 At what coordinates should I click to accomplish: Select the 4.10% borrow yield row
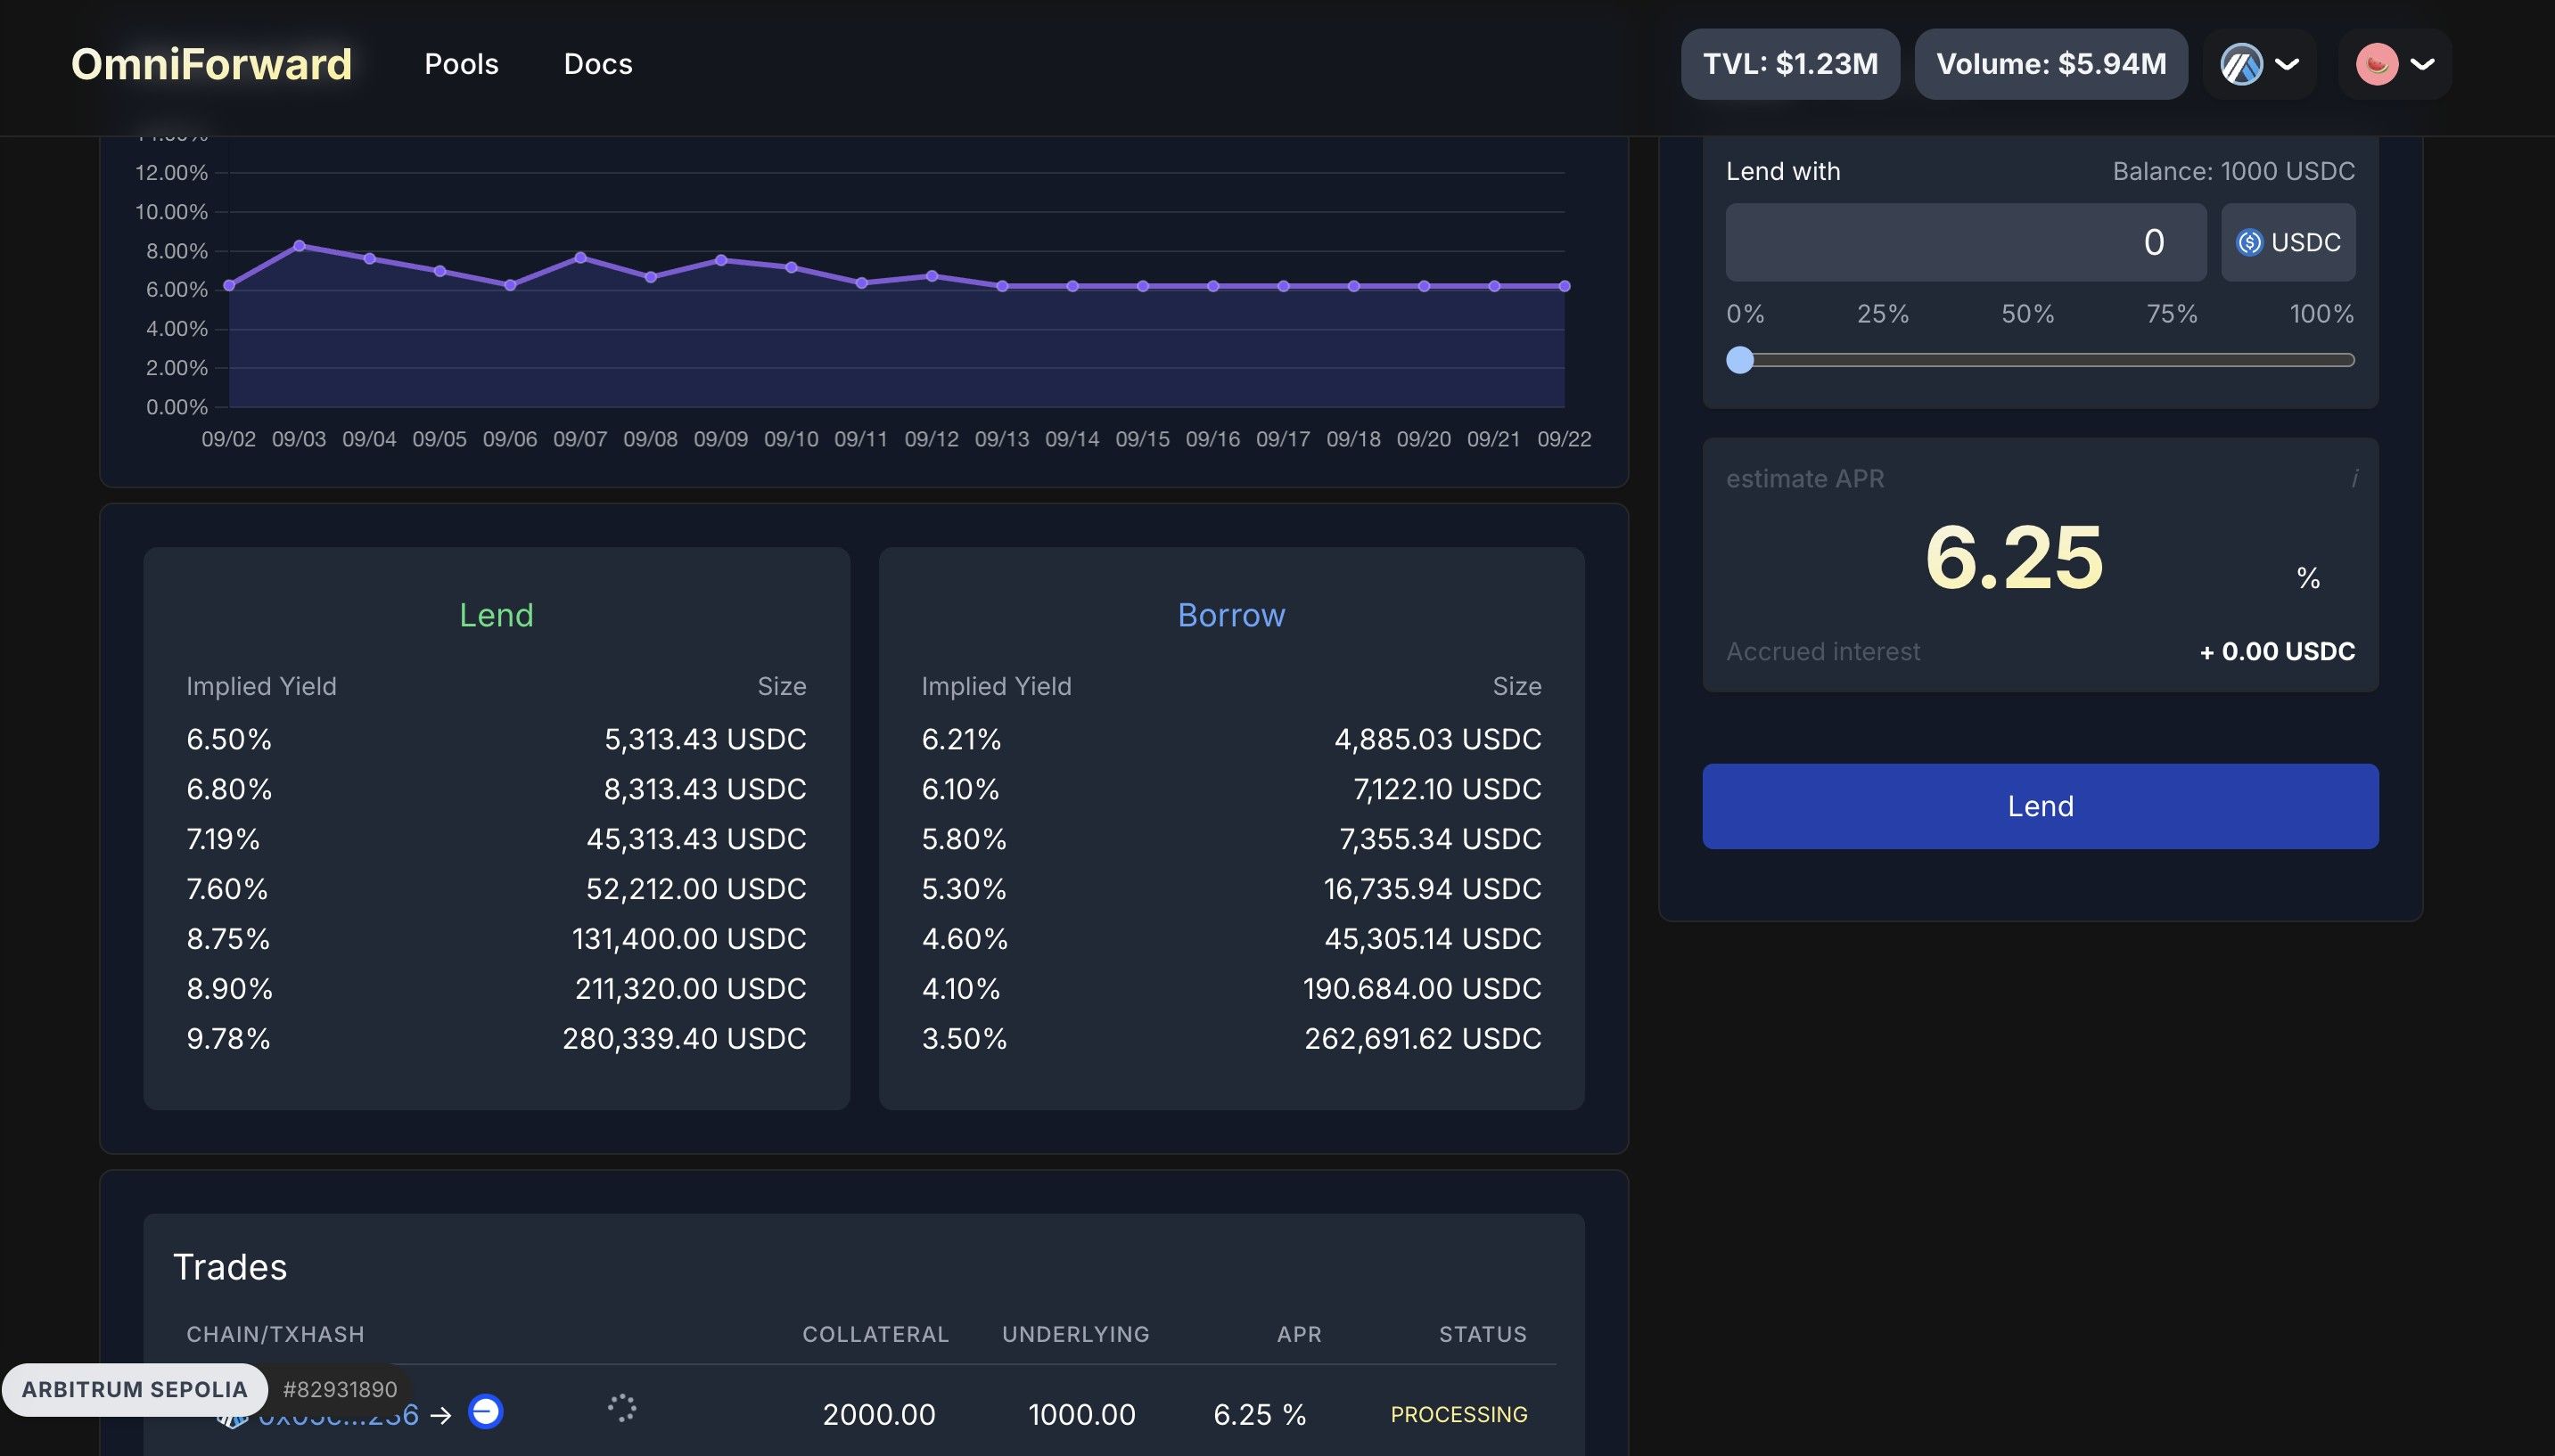pyautogui.click(x=1231, y=989)
